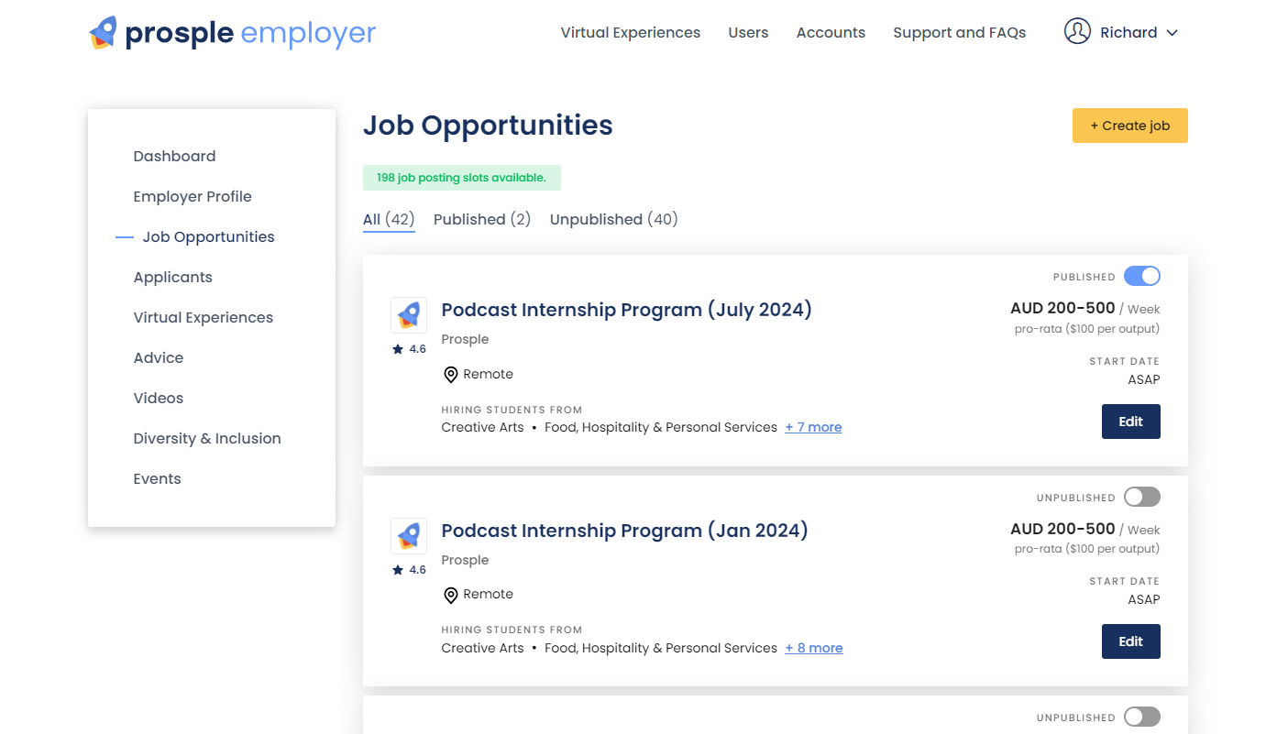Open Videos in the sidebar
The height and width of the screenshot is (734, 1288).
[x=159, y=398]
